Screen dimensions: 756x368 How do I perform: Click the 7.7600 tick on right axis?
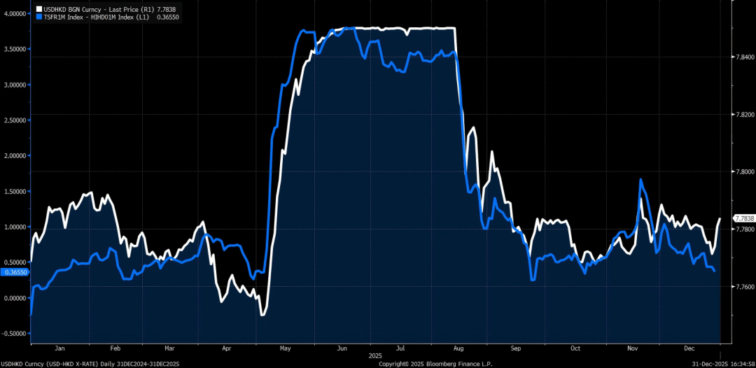743,287
